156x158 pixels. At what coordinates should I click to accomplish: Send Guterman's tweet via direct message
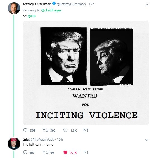[86, 130]
